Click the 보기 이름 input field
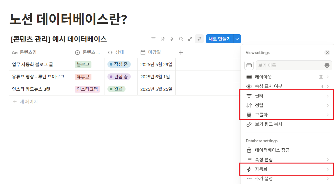 click(x=291, y=65)
